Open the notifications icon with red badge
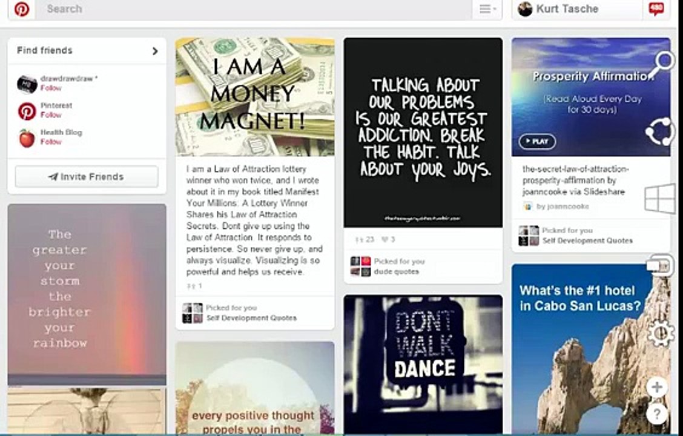The width and height of the screenshot is (683, 436). tap(656, 8)
